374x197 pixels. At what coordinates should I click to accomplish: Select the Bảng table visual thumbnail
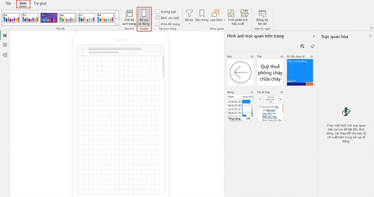point(241,108)
